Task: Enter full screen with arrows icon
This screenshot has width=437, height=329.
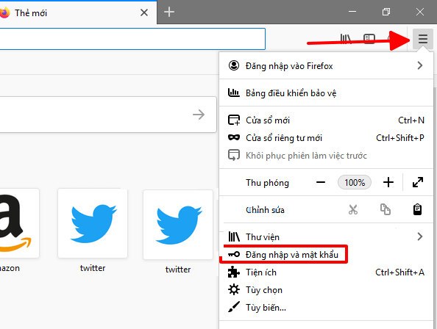Action: 418,182
